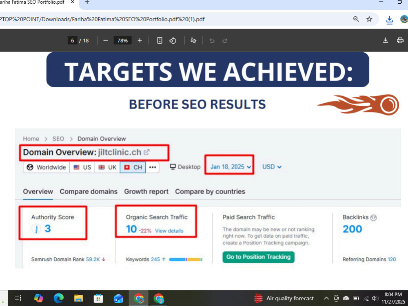Edit the PDF page number field
The width and height of the screenshot is (408, 306).
pyautogui.click(x=73, y=40)
